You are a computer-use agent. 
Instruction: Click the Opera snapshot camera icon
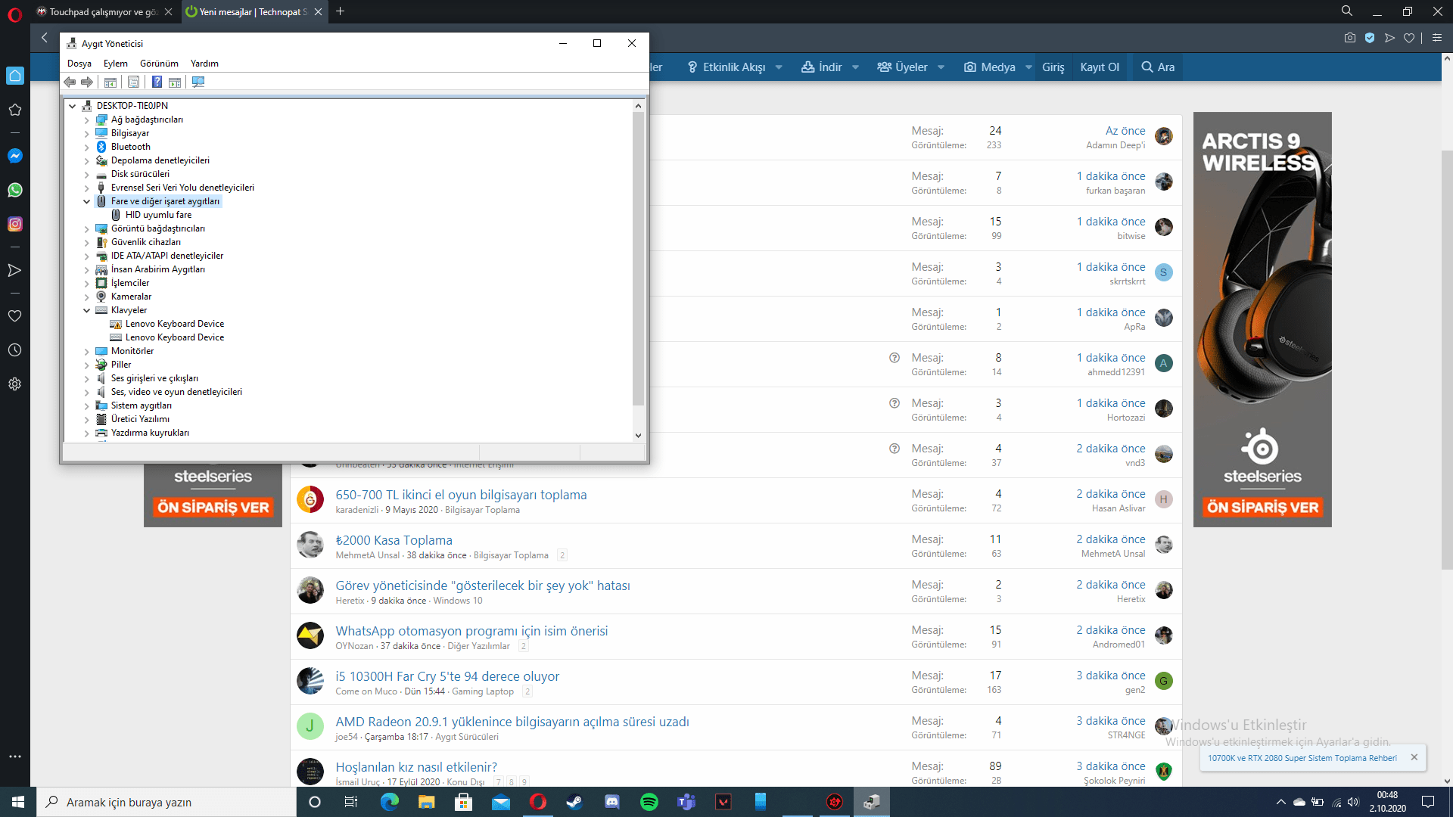pos(1349,38)
